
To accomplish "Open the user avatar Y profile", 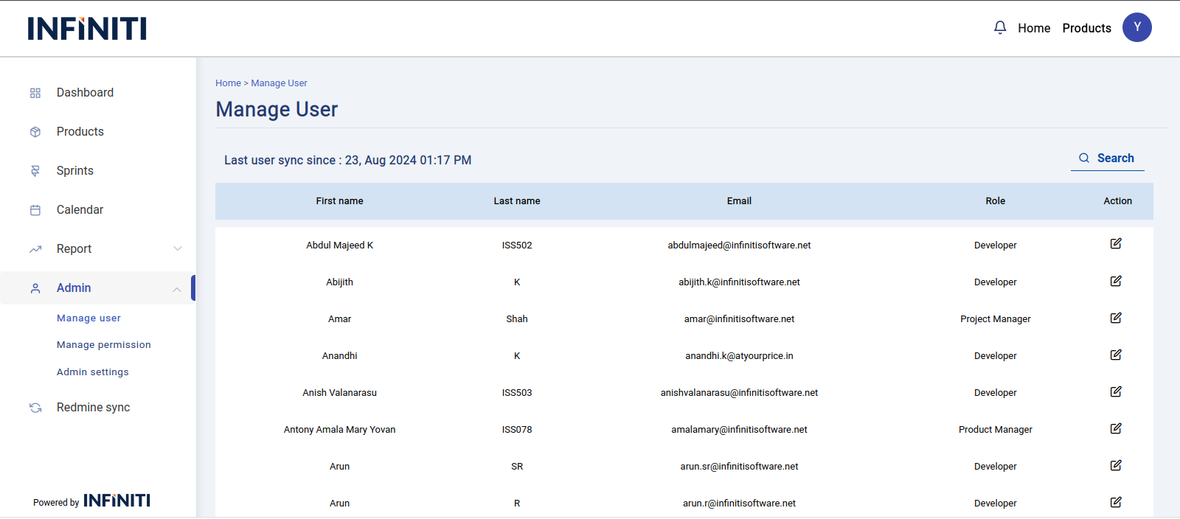I will click(1136, 27).
